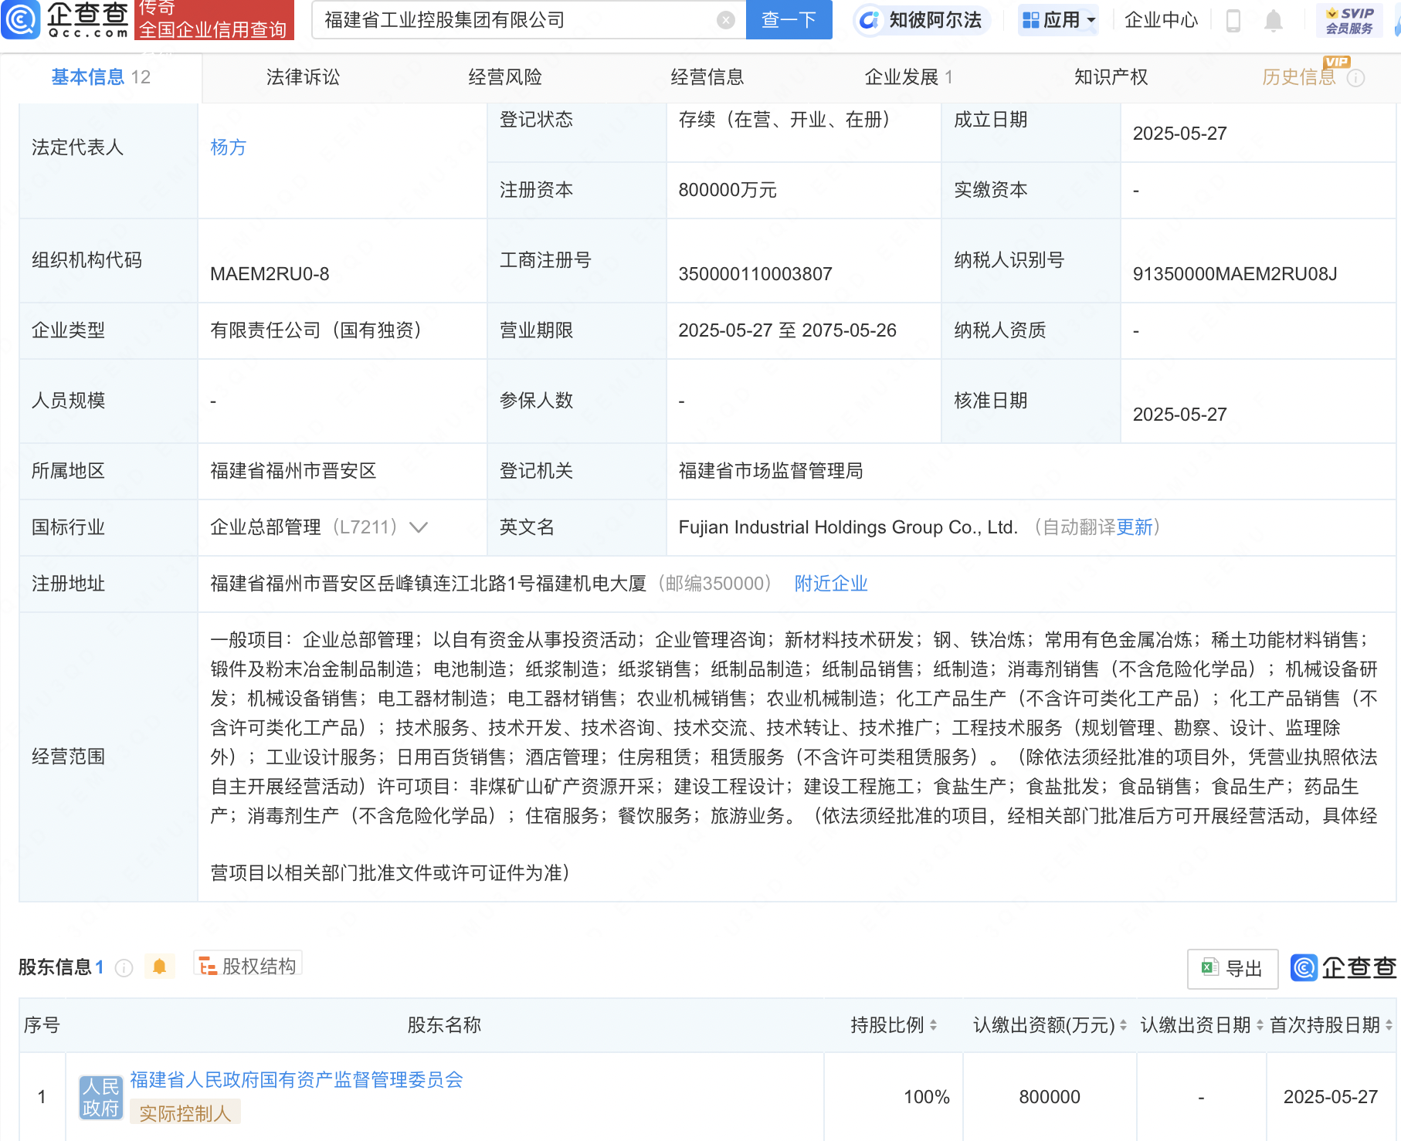This screenshot has width=1401, height=1141.
Task: Click taxpayer ID 91350000MAEM2RU08J
Action: (x=1235, y=274)
